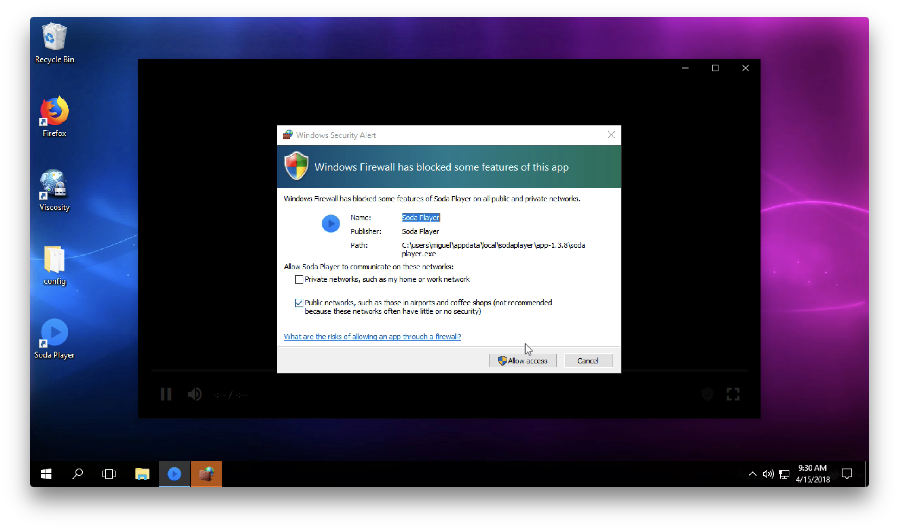Click the Publisher value Soda Player
The width and height of the screenshot is (899, 530).
(x=420, y=231)
